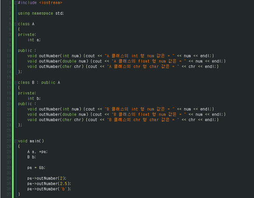Collapse the #include region at line 1
The width and height of the screenshot is (254, 198).
pyautogui.click(x=16, y=3)
